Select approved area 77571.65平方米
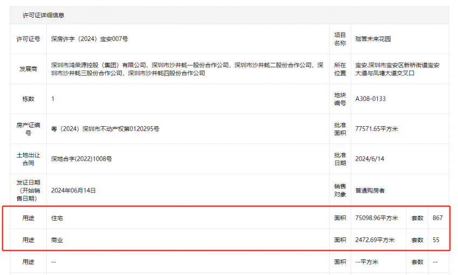Screen dimensions: 458x275 pyautogui.click(x=377, y=129)
